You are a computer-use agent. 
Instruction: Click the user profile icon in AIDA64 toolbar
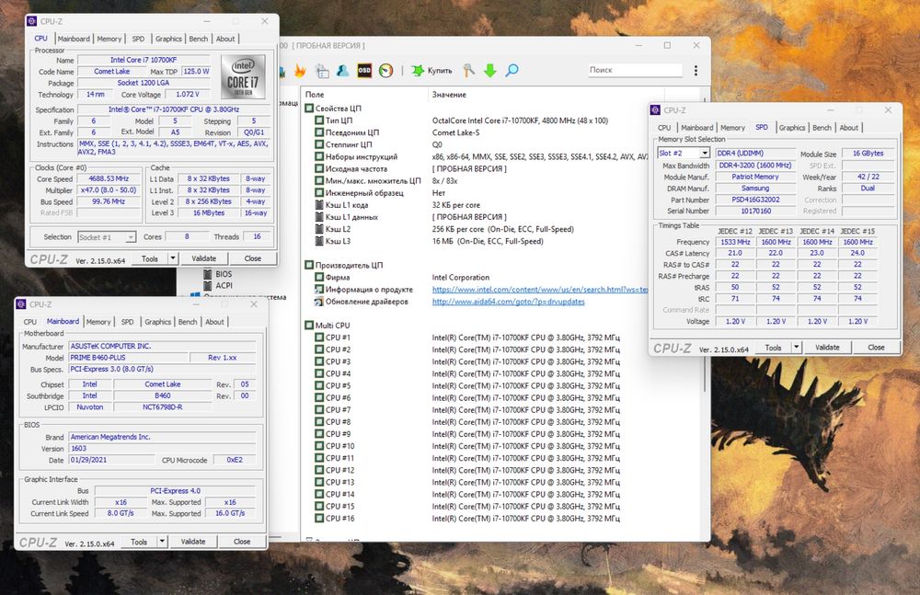click(x=342, y=71)
